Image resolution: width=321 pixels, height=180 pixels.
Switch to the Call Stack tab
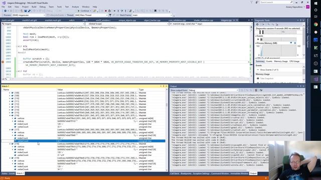(x=175, y=173)
